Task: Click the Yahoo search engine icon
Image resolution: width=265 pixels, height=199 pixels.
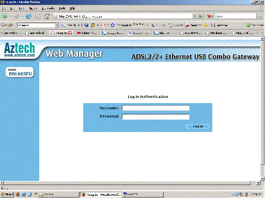Action: (209, 16)
